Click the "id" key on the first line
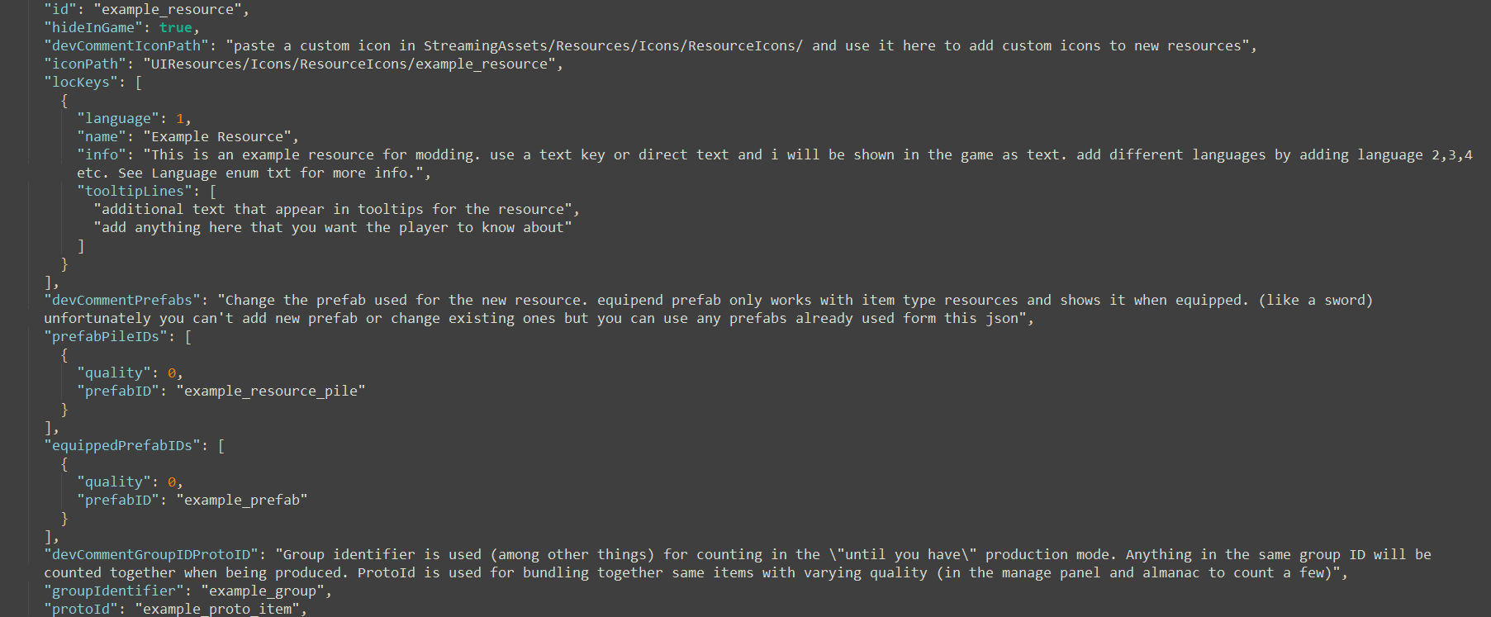This screenshot has height=617, width=1491. [x=60, y=10]
